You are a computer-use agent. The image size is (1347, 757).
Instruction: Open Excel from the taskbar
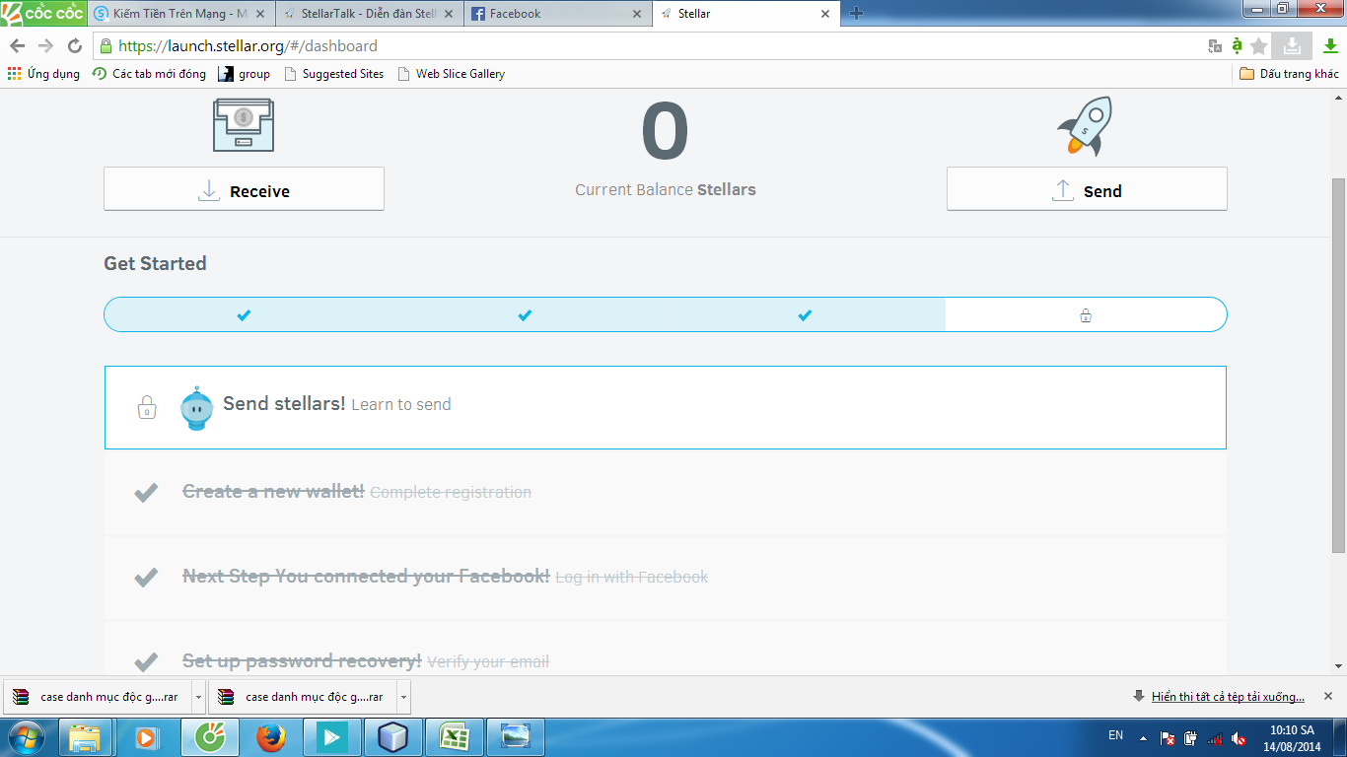(453, 737)
